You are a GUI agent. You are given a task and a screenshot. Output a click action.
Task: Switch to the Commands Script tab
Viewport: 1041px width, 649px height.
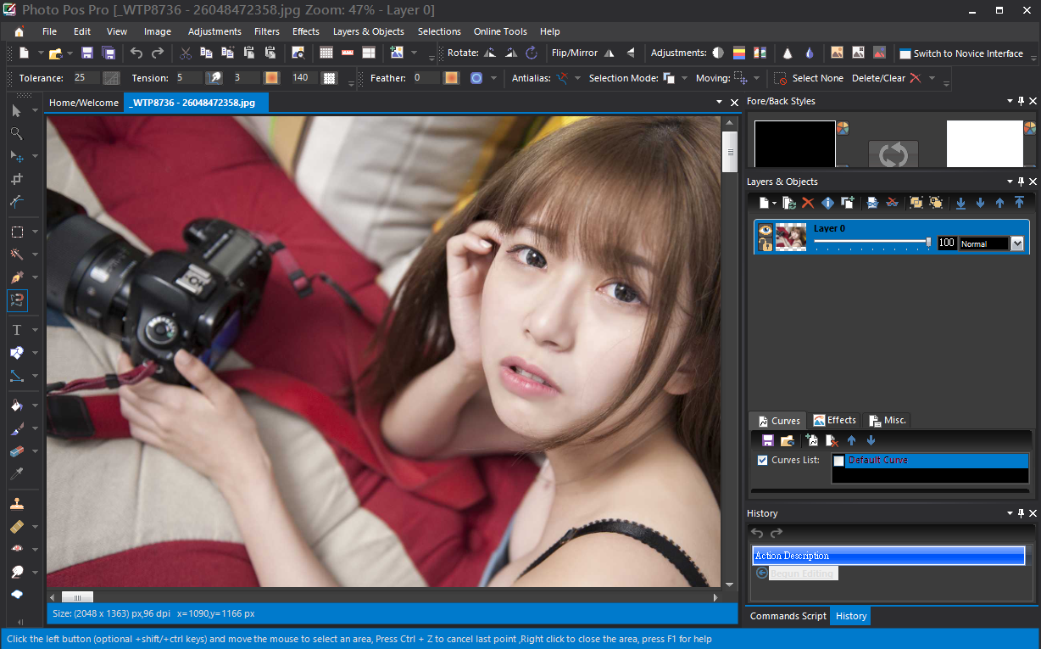[788, 616]
